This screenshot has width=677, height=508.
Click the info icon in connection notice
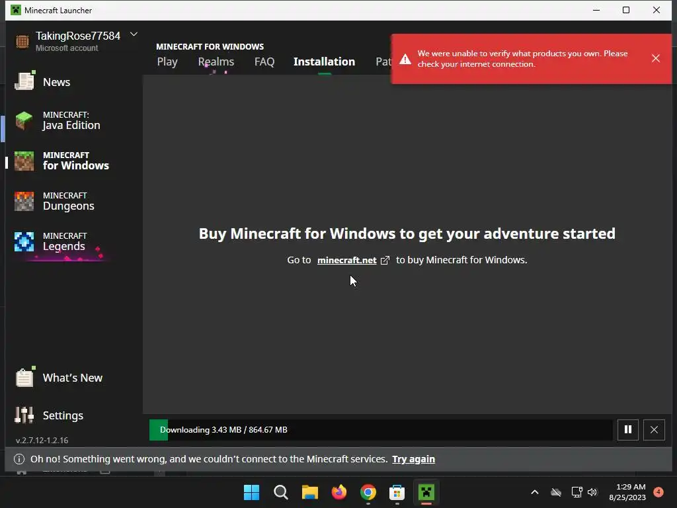click(x=19, y=459)
